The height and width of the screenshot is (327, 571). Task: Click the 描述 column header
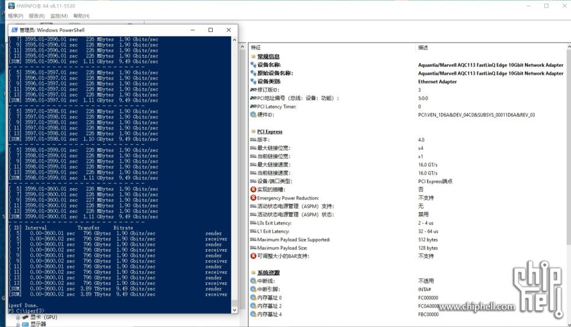(423, 47)
